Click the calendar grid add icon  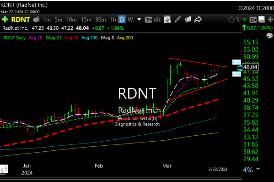click(167, 19)
